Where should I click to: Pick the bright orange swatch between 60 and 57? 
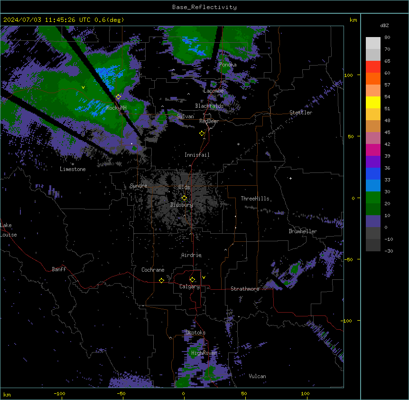[373, 78]
